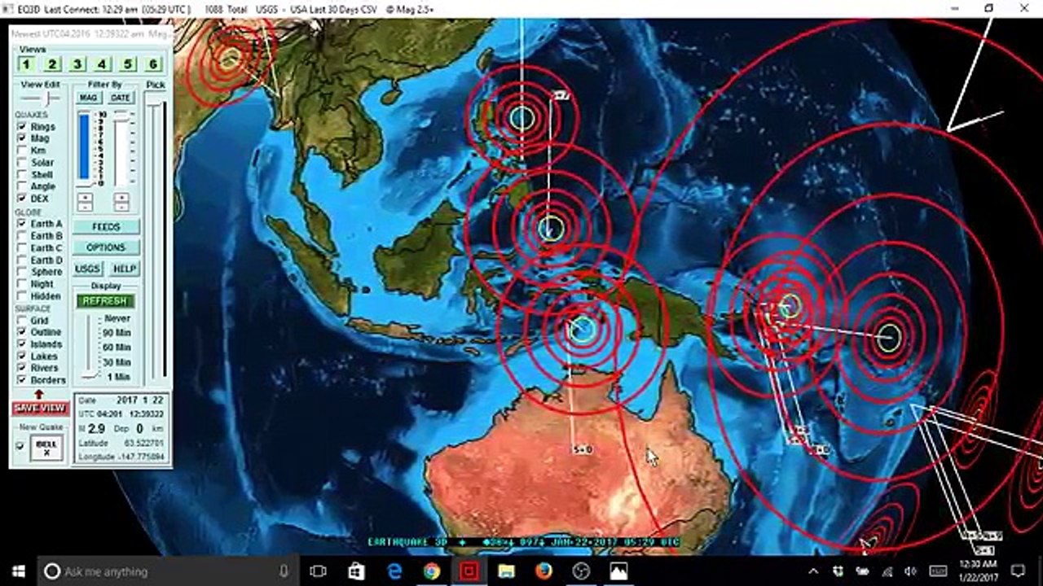Filter quakes by MAG button

pyautogui.click(x=87, y=98)
